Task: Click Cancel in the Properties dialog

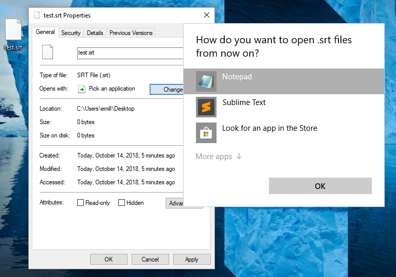Action: [x=150, y=259]
